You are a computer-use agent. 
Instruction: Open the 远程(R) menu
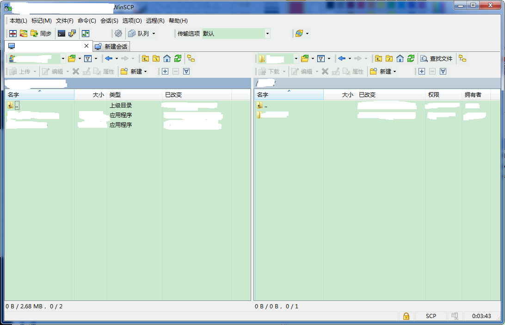[x=155, y=21]
